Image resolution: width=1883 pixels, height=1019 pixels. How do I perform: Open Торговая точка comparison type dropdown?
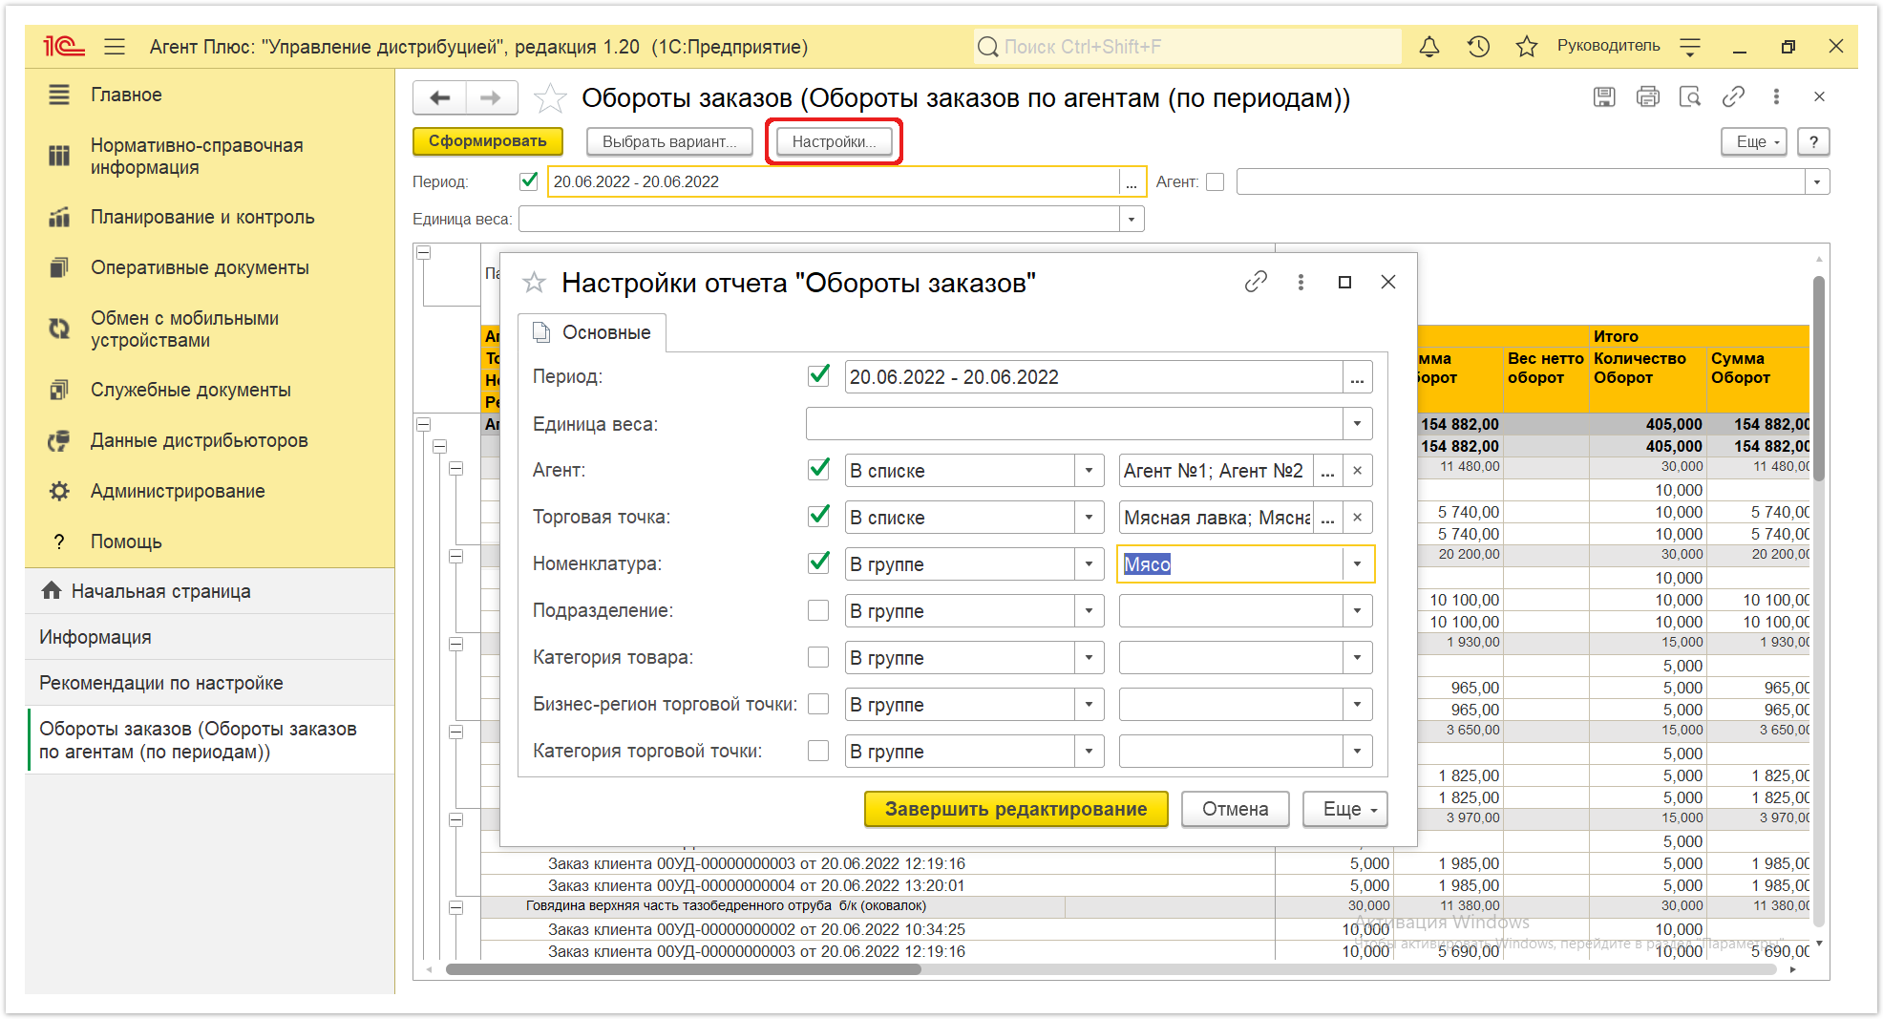coord(1089,518)
